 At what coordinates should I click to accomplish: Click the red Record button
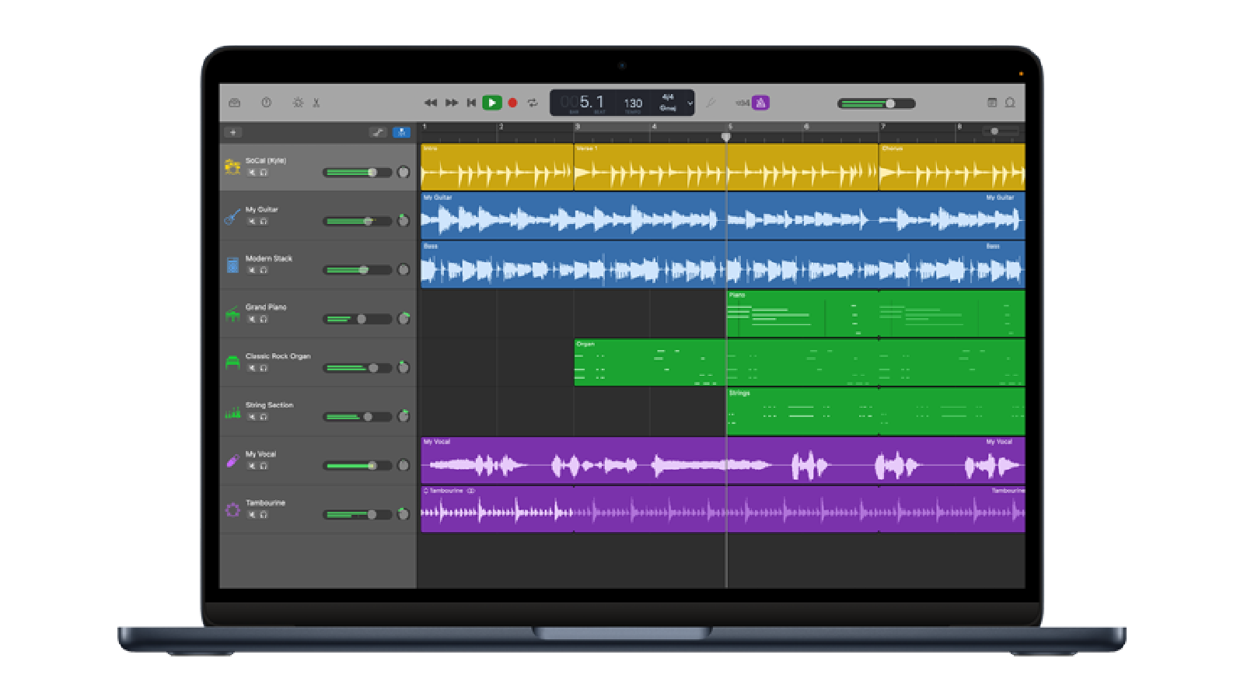coord(512,103)
